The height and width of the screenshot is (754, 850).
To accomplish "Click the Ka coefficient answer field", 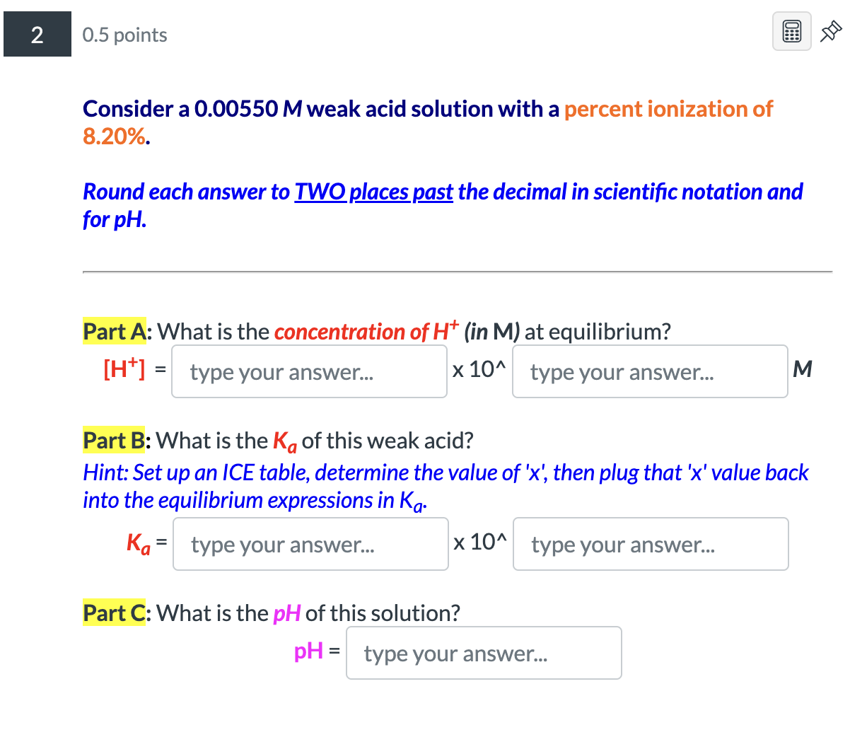I will [310, 544].
